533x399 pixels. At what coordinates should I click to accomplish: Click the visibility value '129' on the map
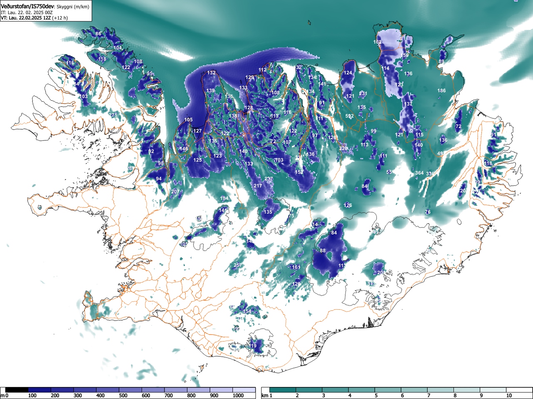pyautogui.click(x=249, y=77)
